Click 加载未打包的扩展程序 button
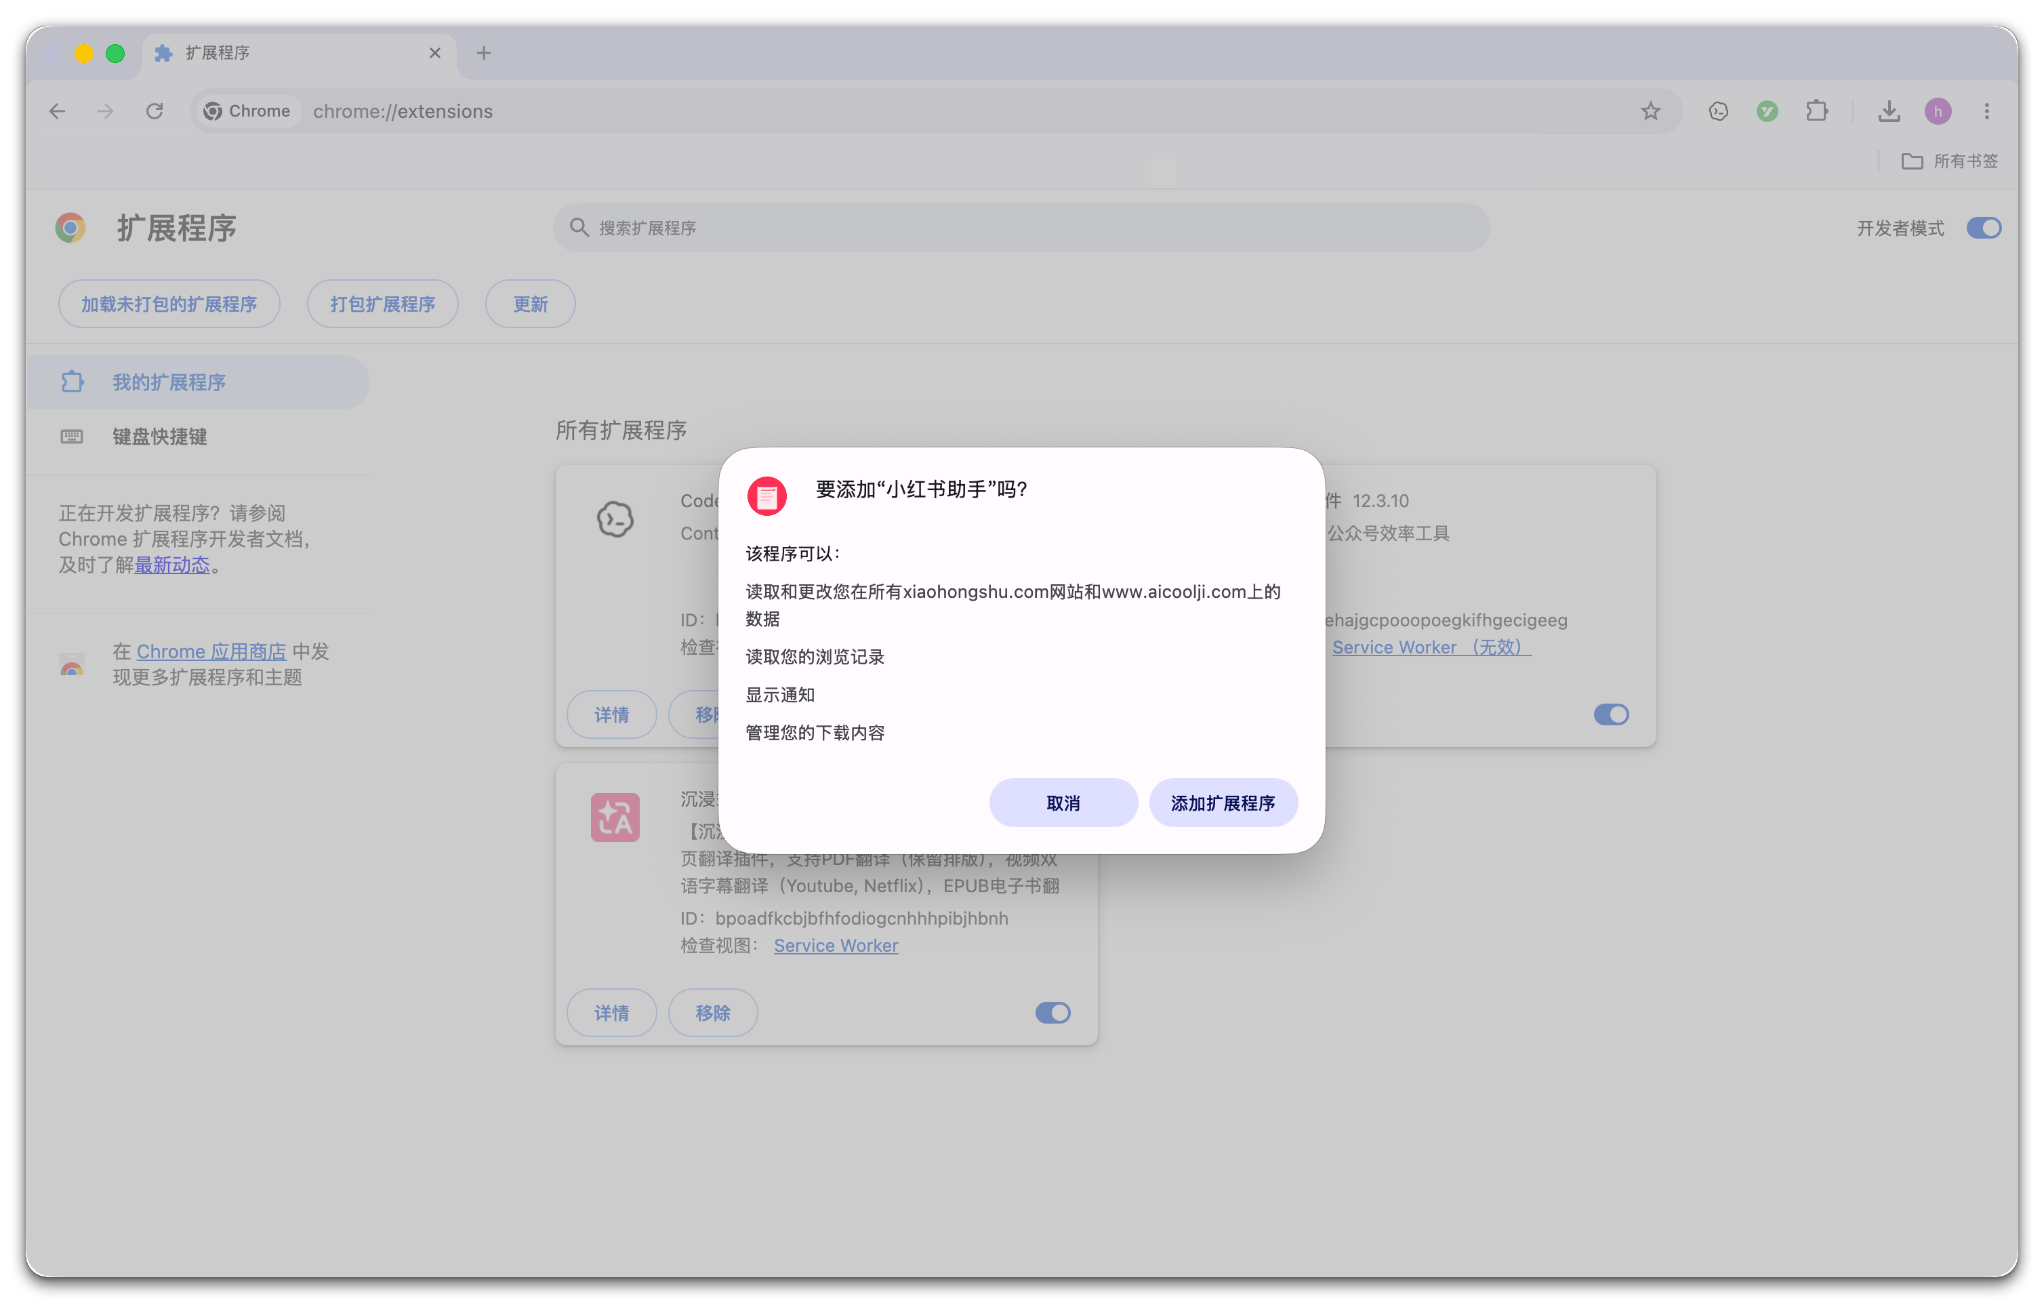2044x1311 pixels. (169, 304)
